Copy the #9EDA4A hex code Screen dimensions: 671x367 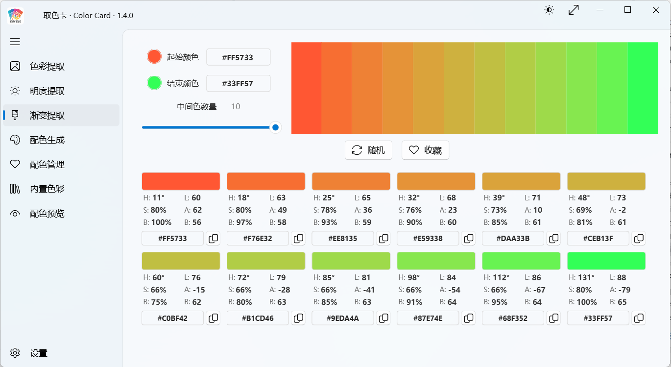pyautogui.click(x=383, y=318)
